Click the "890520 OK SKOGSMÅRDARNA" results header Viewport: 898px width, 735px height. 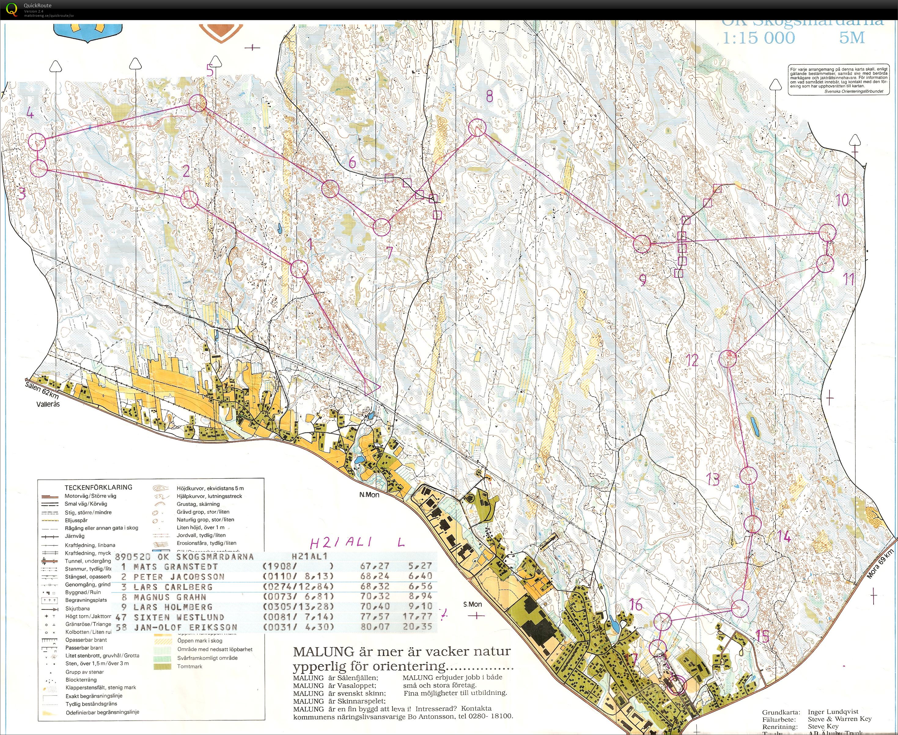click(185, 556)
